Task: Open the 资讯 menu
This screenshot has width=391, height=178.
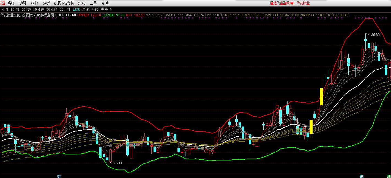Action: [81, 3]
